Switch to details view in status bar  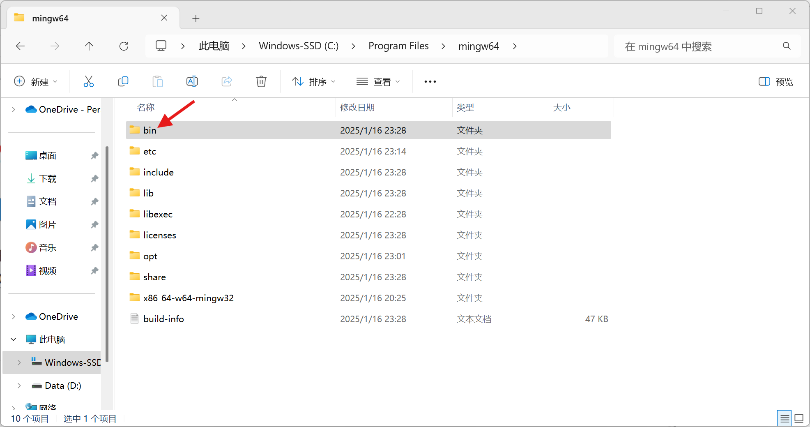point(785,418)
